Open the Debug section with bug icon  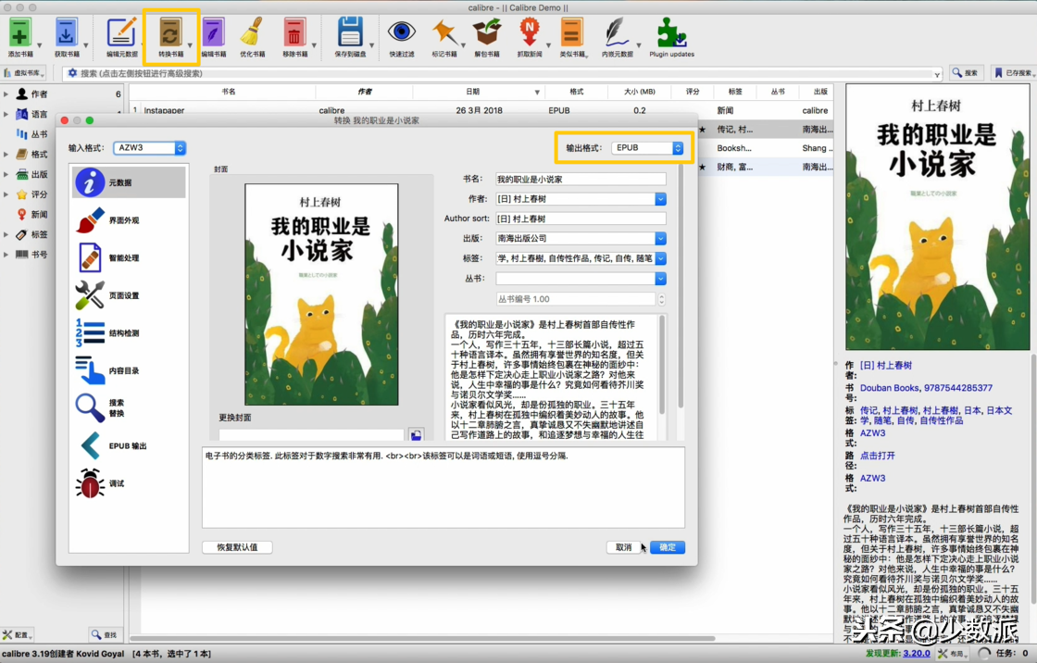pos(129,483)
